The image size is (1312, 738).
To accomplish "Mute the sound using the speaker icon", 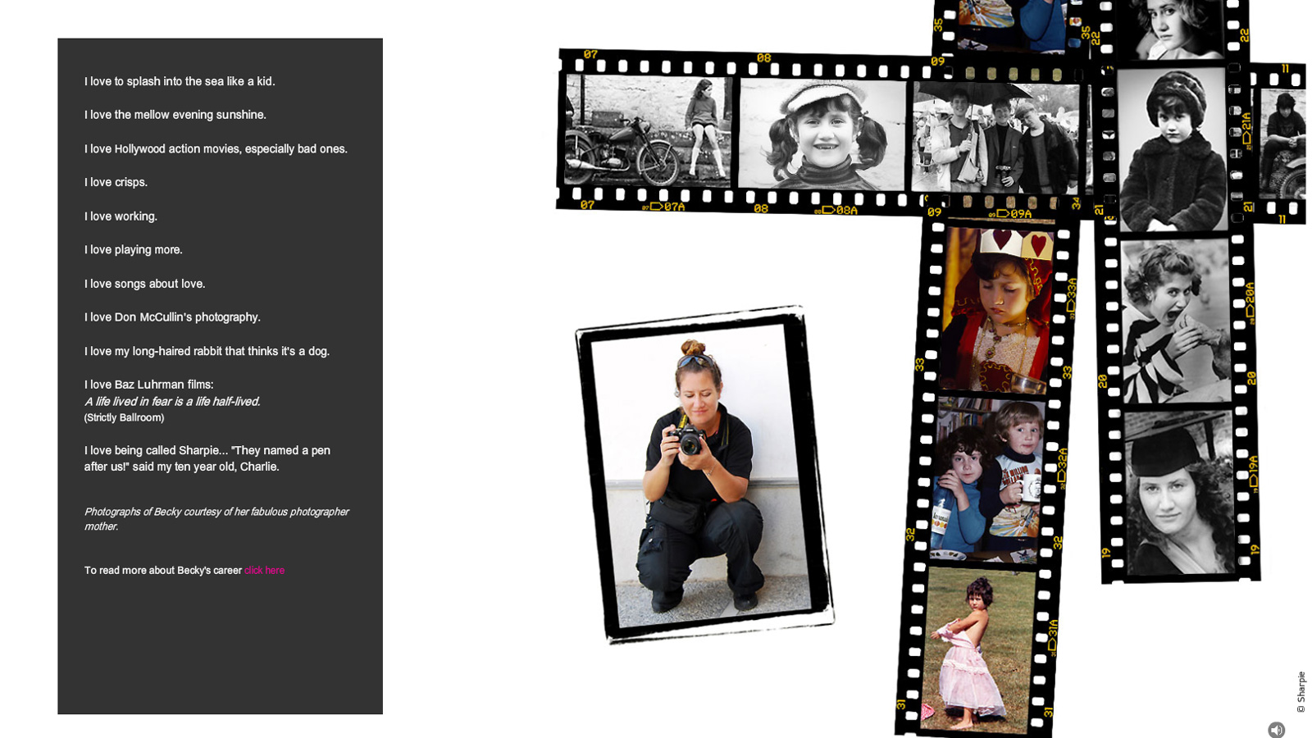I will 1276,729.
